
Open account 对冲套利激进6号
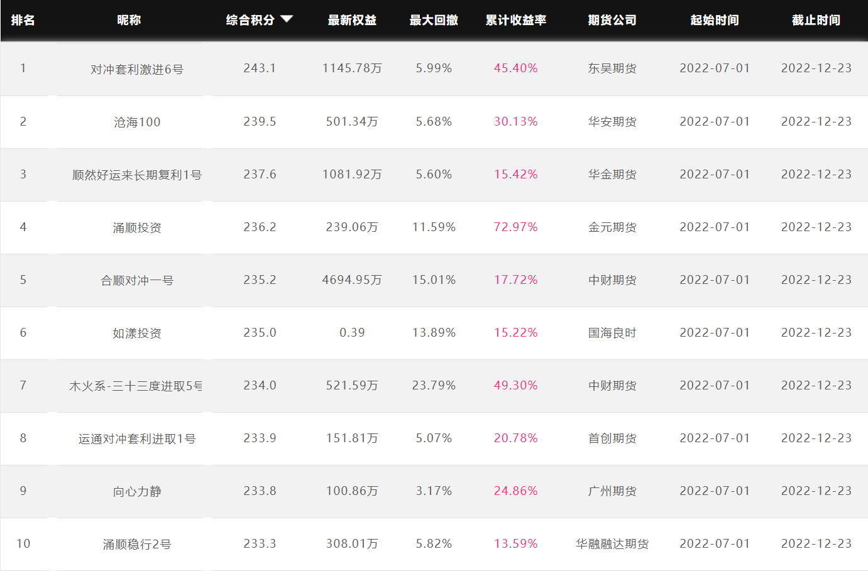(x=137, y=69)
